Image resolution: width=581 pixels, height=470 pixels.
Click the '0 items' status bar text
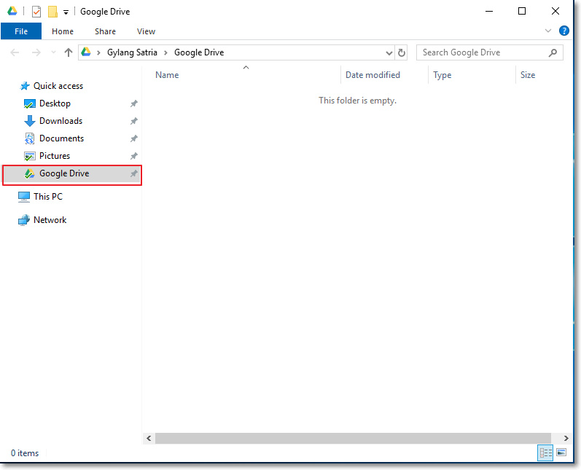point(25,453)
